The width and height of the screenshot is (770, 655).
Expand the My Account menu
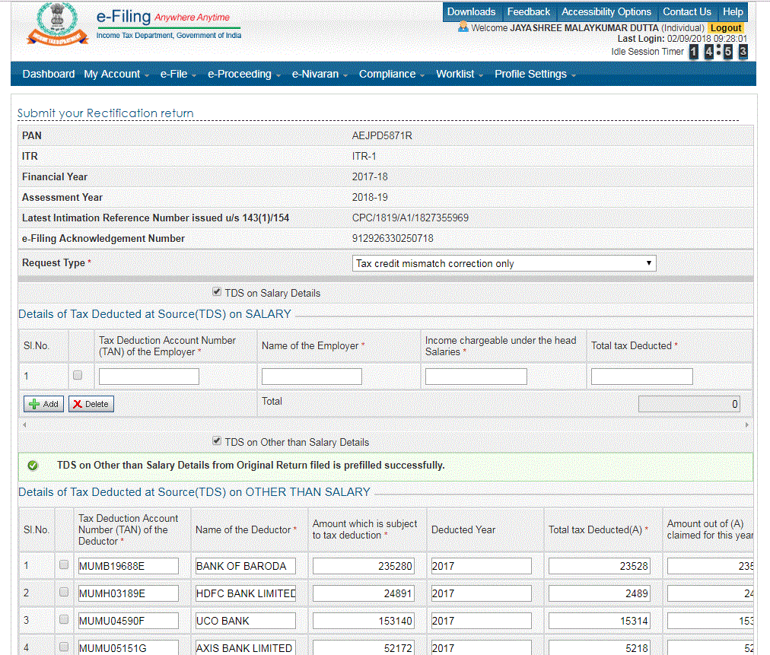(116, 74)
